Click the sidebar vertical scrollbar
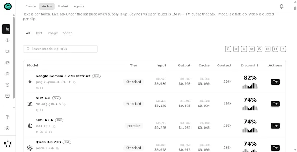This screenshot has height=152, width=297. pyautogui.click(x=14, y=58)
